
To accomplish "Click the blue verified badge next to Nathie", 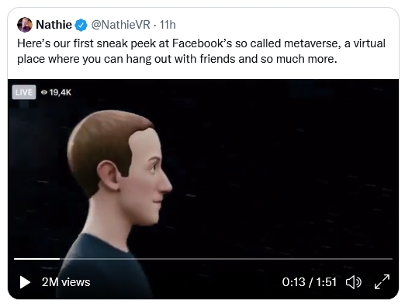I will coord(81,25).
